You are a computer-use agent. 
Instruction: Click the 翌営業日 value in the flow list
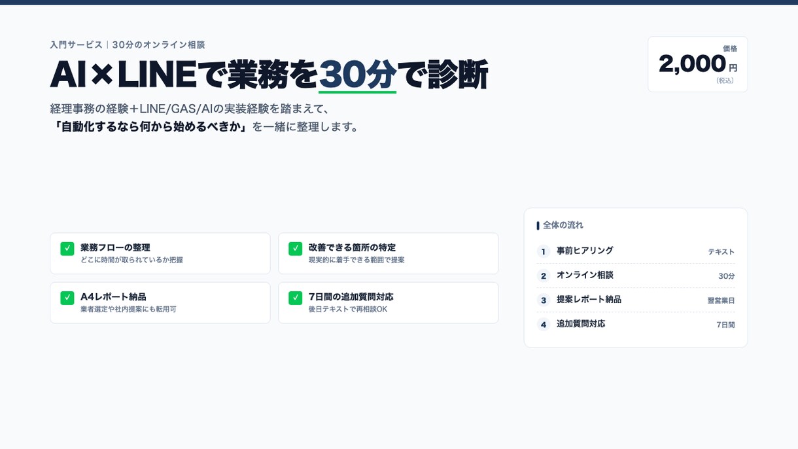(x=721, y=300)
